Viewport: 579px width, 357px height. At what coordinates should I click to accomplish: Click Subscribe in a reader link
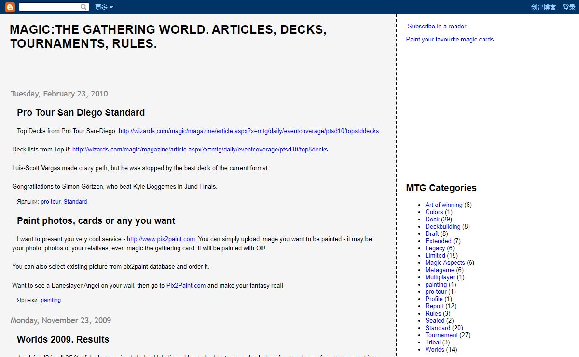coord(437,27)
